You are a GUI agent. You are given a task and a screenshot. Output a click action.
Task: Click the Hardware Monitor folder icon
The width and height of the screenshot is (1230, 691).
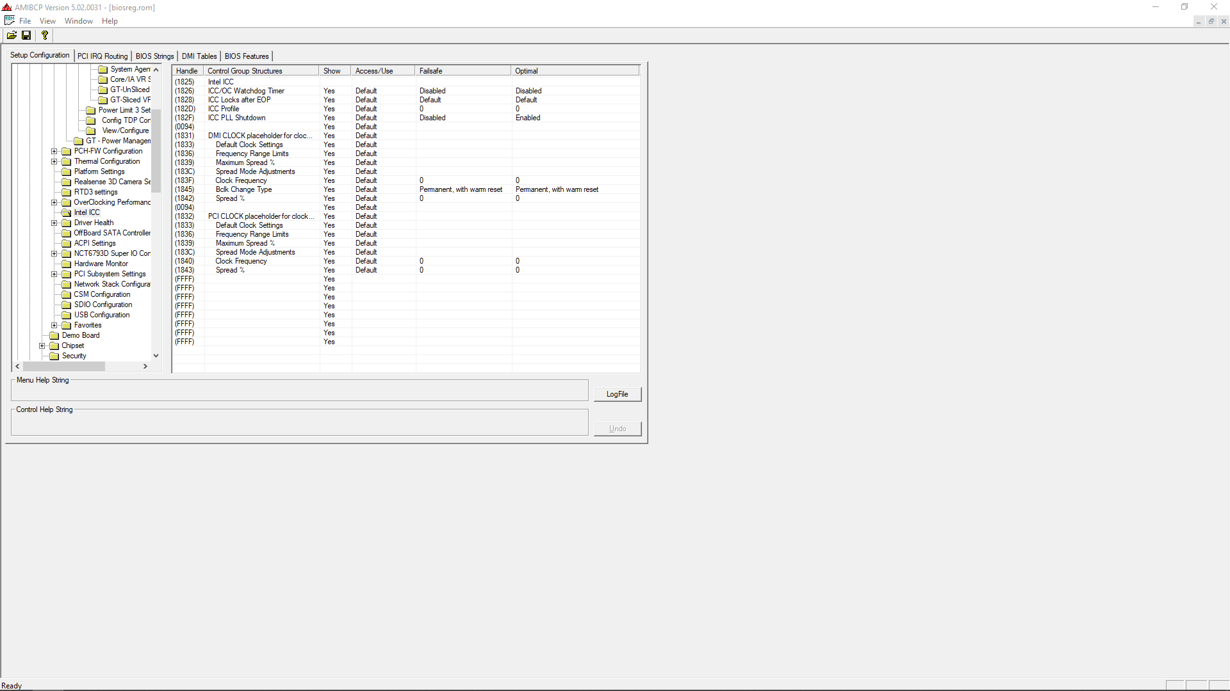pos(66,264)
